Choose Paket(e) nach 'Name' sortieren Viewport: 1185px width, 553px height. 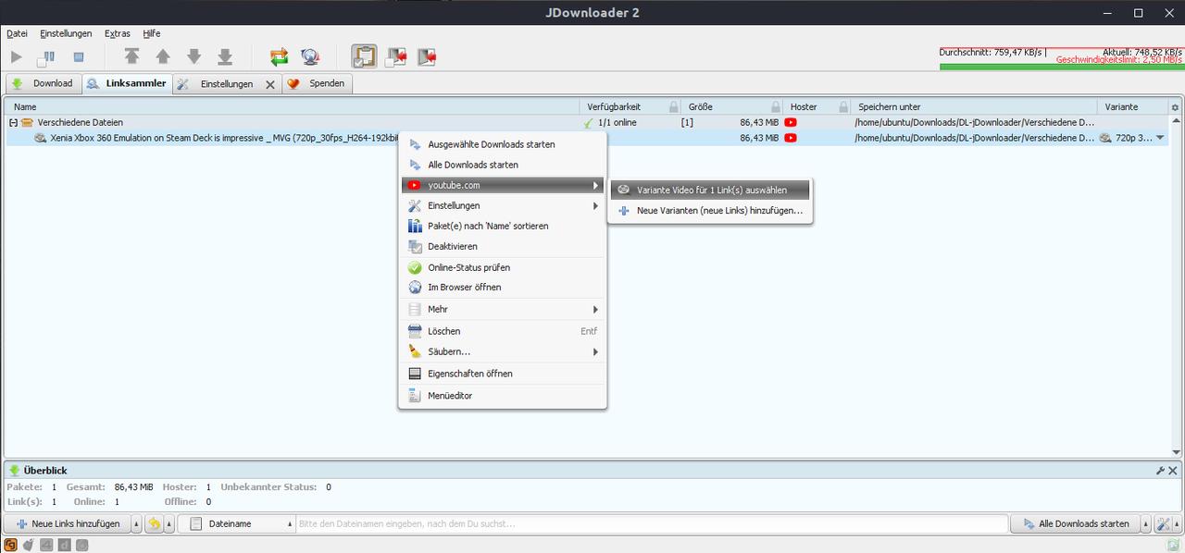point(503,226)
